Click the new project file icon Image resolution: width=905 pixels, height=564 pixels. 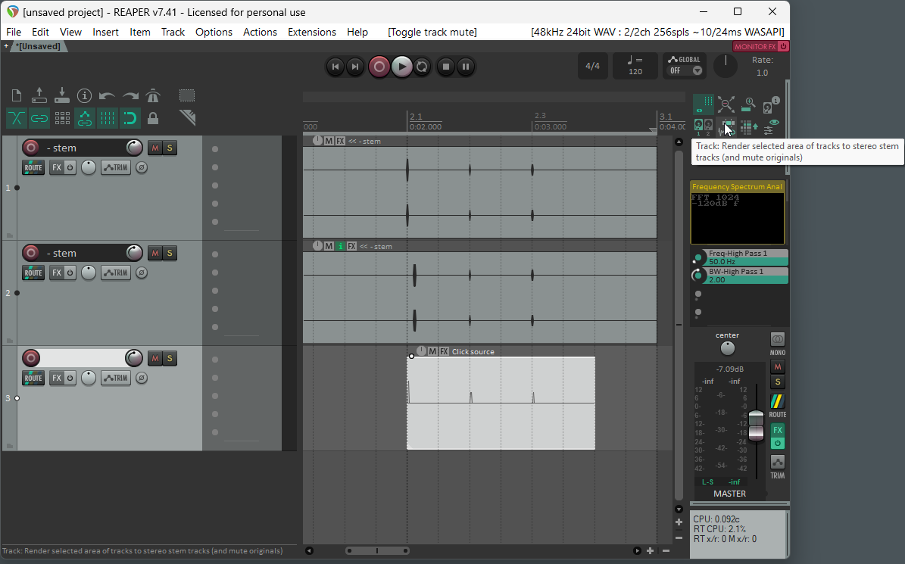(x=17, y=95)
